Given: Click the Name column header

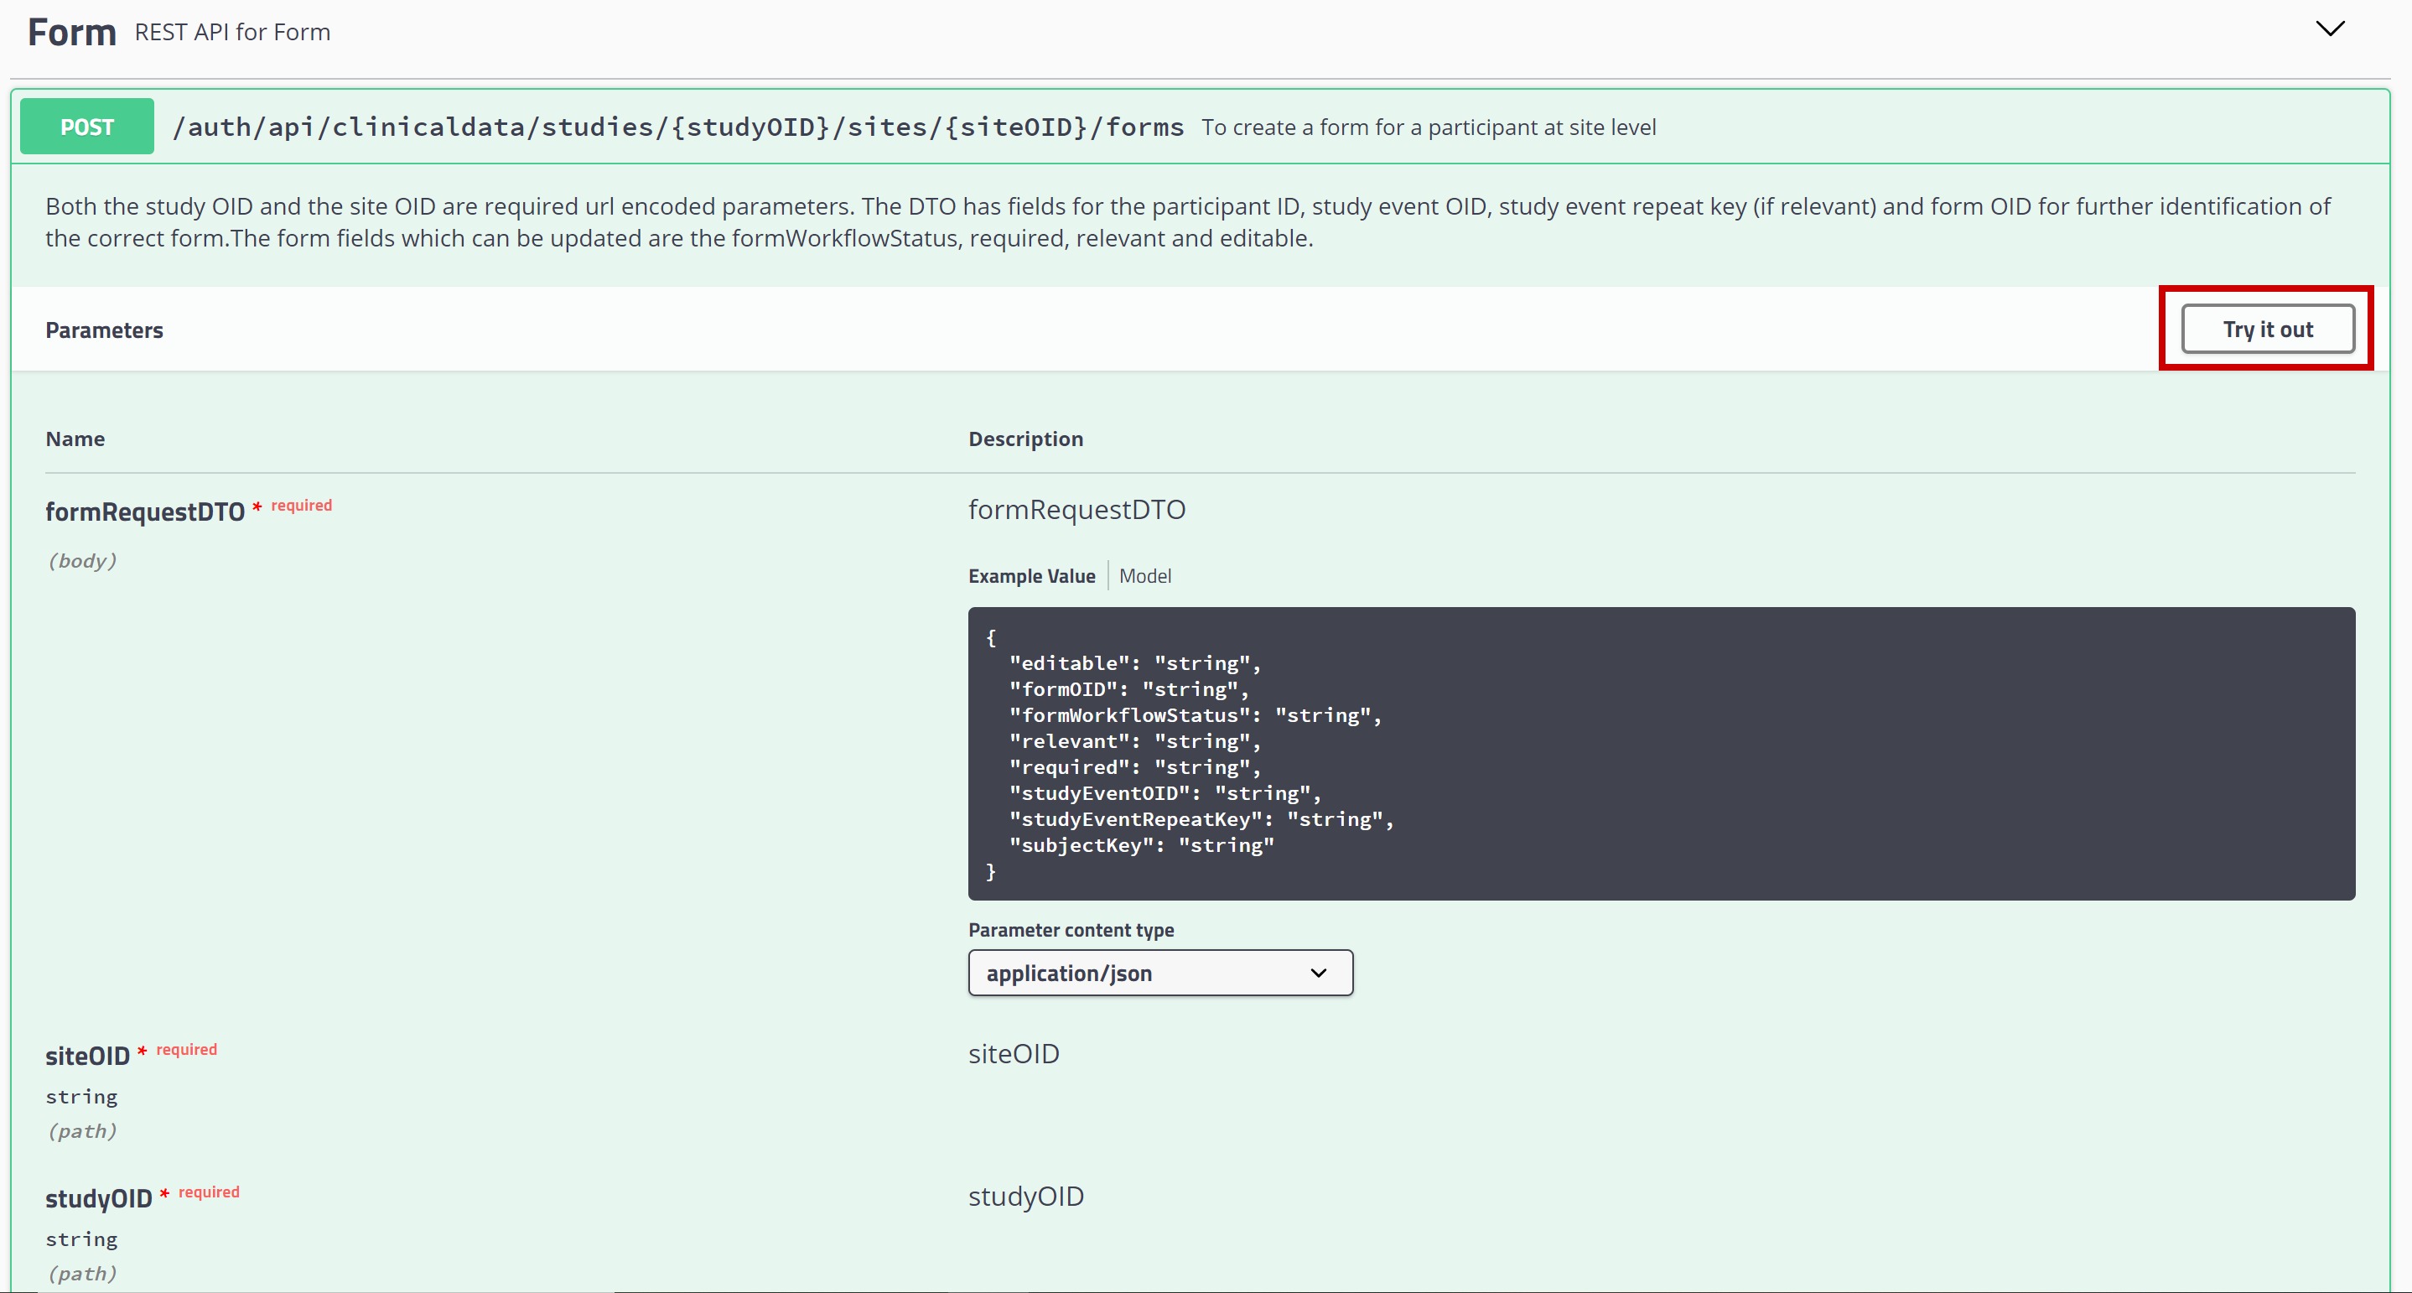Looking at the screenshot, I should coord(75,439).
